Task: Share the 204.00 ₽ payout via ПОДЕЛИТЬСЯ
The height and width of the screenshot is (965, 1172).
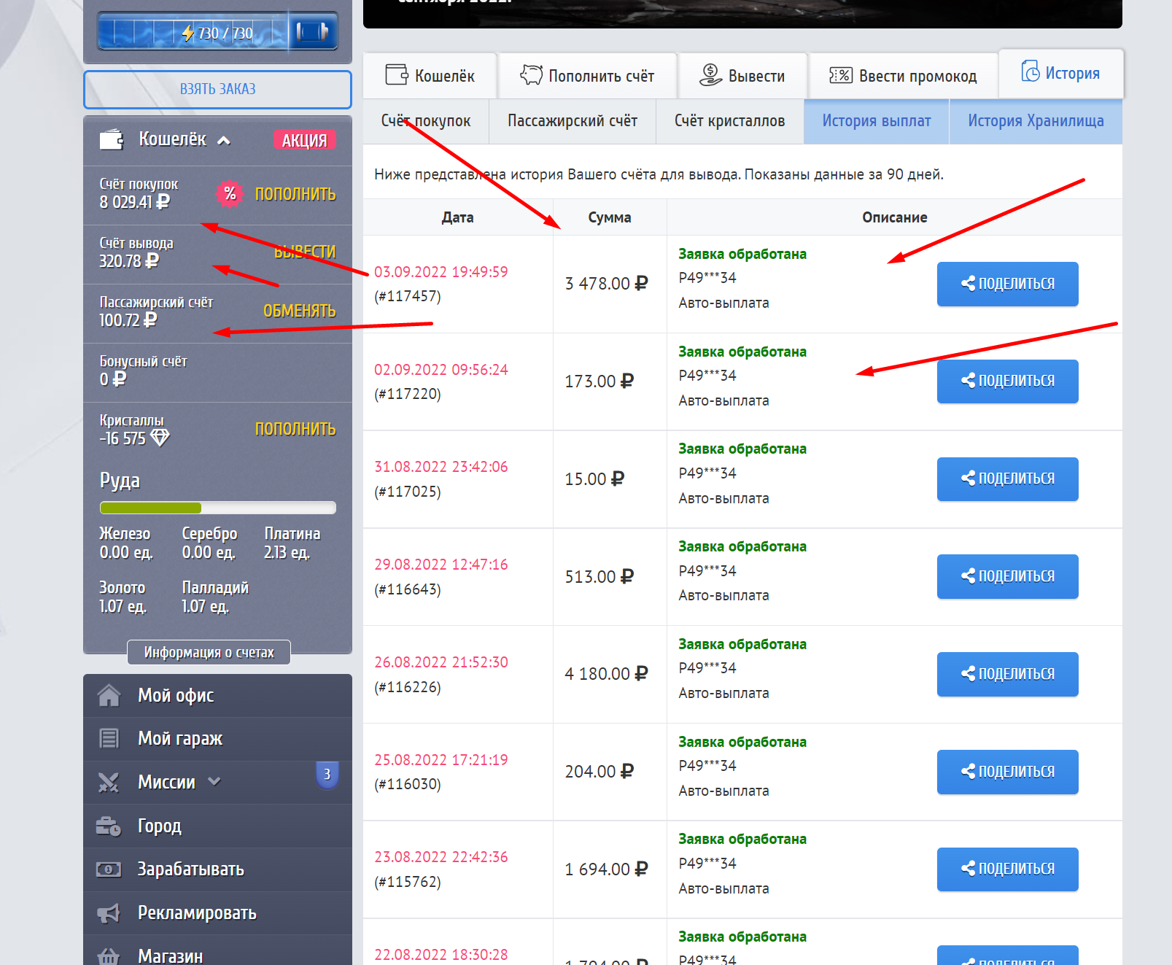Action: 1007,772
